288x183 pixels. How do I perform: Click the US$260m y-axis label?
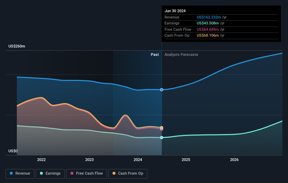tap(17, 46)
